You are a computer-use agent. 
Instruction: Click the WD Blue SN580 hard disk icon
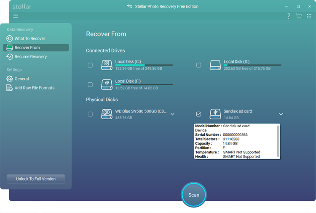(x=107, y=114)
